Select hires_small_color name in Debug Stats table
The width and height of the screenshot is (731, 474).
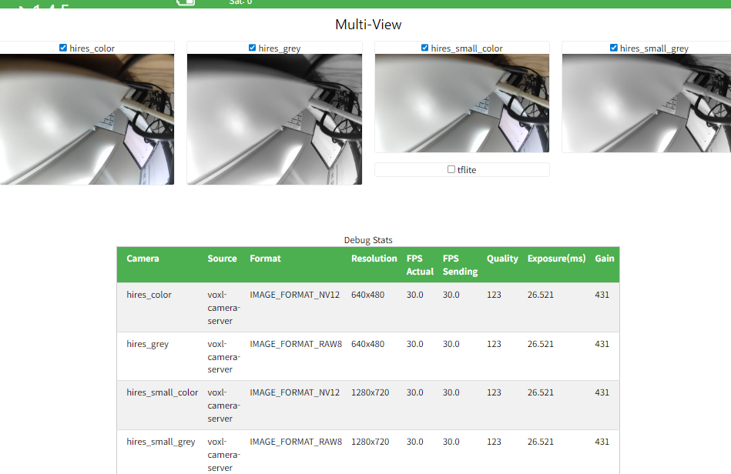tap(162, 392)
